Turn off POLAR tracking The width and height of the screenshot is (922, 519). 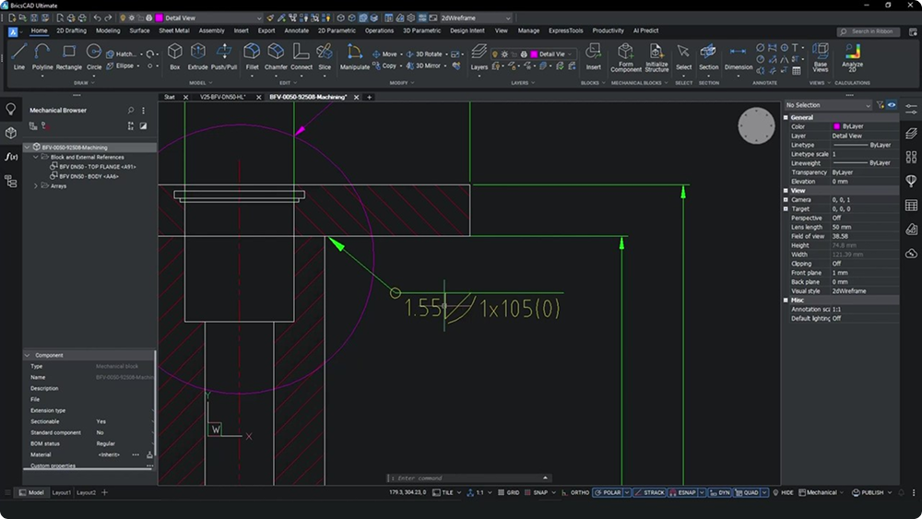click(609, 493)
